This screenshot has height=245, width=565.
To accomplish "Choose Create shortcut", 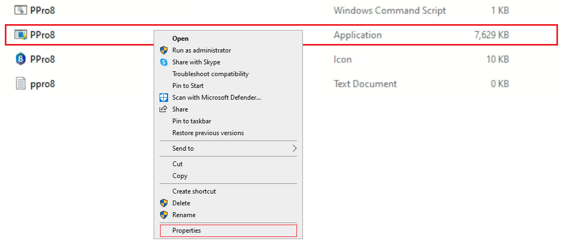I will [194, 191].
